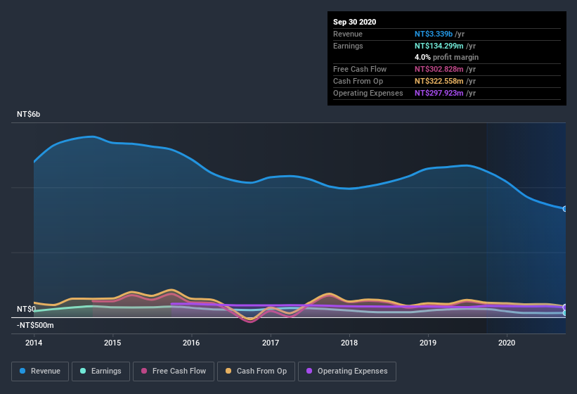The width and height of the screenshot is (577, 394).
Task: Select the 2020 x-axis label
Action: 507,343
